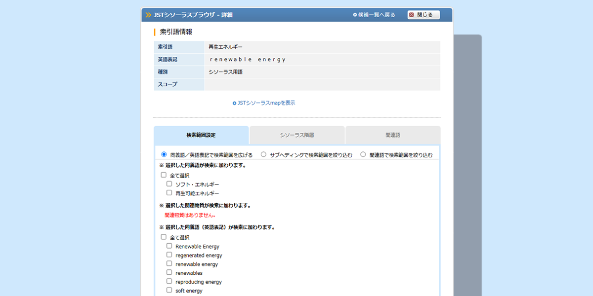Tick the Renewable Energy capitalized checkbox
Screen dimensions: 593x296
169,246
